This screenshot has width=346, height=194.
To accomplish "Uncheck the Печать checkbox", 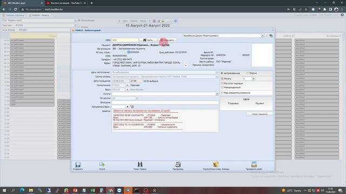I will pos(222,79).
